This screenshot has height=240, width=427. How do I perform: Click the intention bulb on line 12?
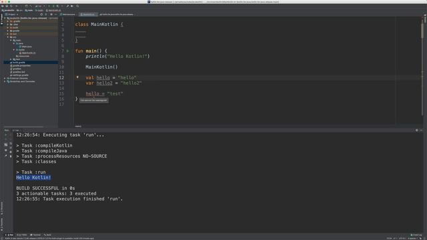[77, 77]
